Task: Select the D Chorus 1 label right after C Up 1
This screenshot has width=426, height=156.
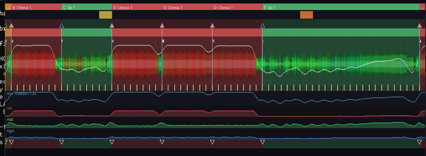Action: click(137, 7)
